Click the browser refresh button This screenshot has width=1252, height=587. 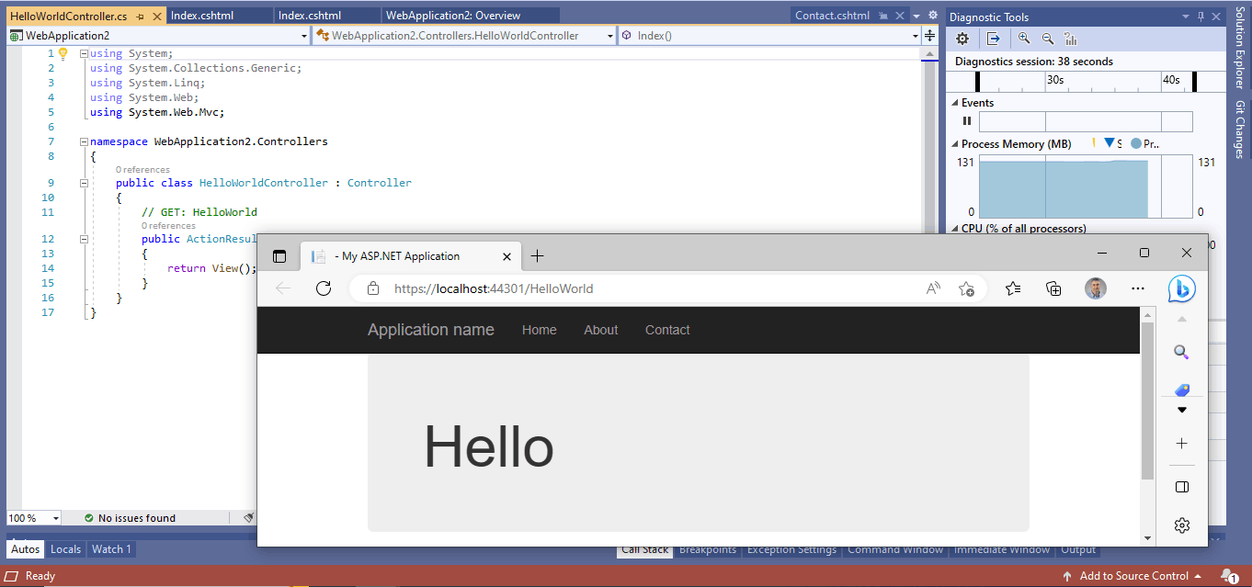pos(324,288)
